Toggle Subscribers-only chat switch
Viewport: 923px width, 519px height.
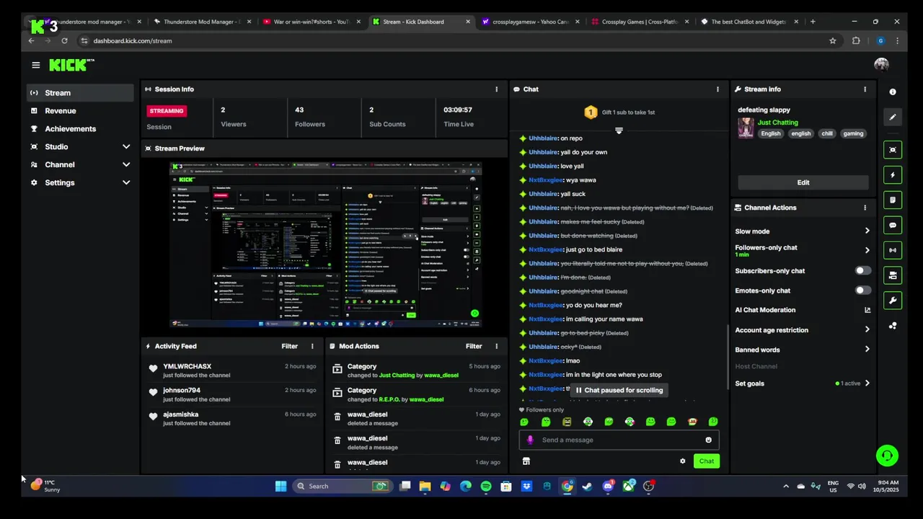[x=862, y=271]
